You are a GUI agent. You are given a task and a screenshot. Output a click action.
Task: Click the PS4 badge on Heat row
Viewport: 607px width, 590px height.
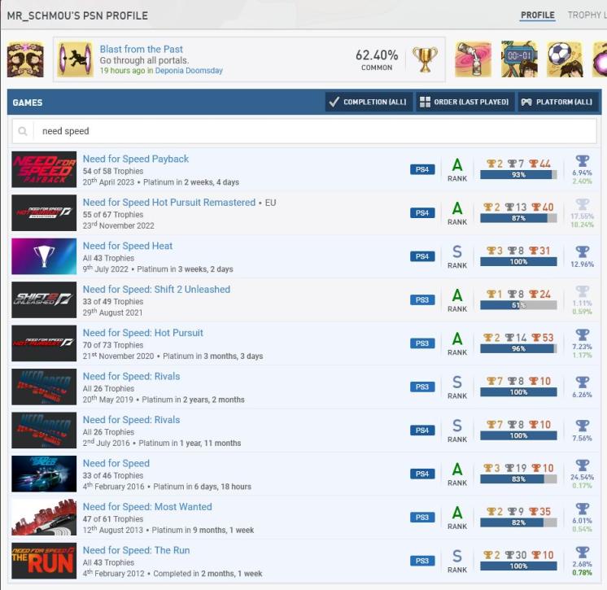coord(422,256)
